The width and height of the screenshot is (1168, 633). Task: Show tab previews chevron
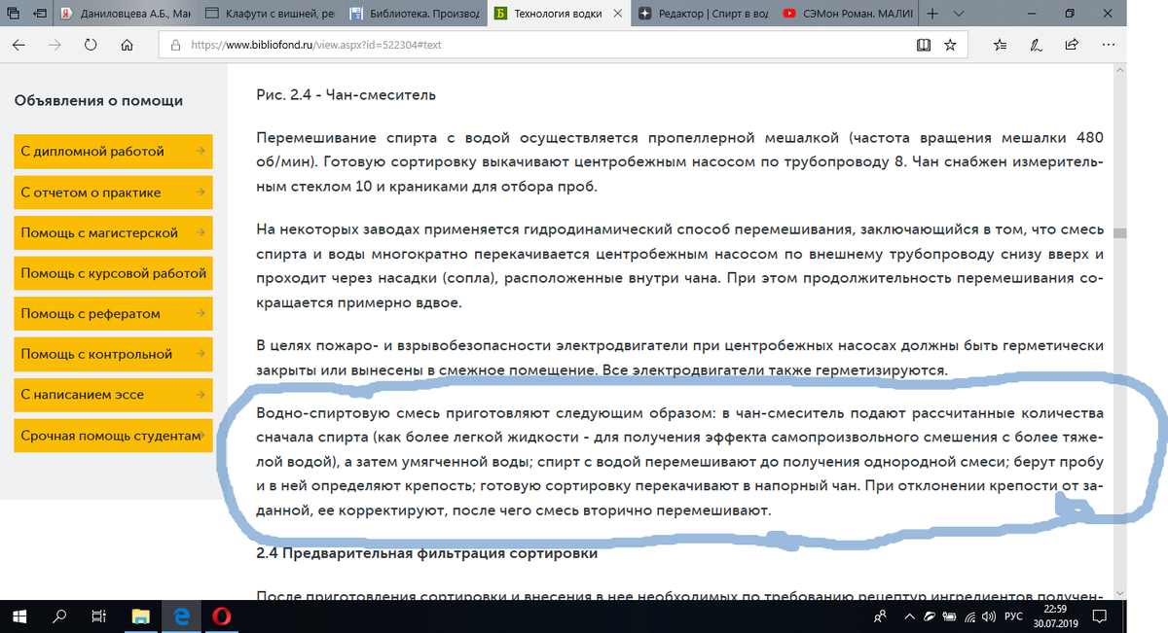959,14
